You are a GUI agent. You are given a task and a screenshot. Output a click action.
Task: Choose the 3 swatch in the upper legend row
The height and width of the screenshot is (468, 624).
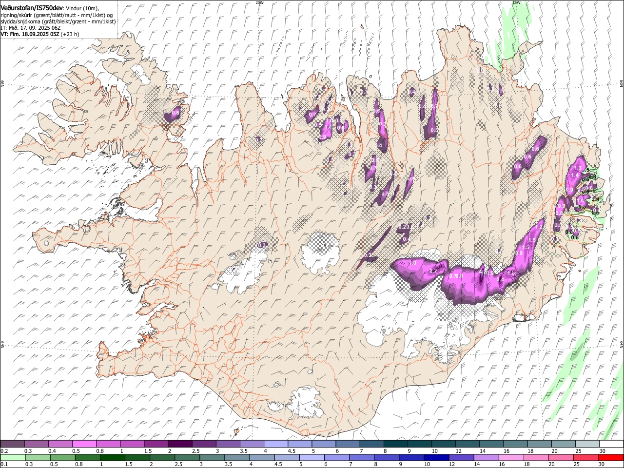tap(228, 444)
